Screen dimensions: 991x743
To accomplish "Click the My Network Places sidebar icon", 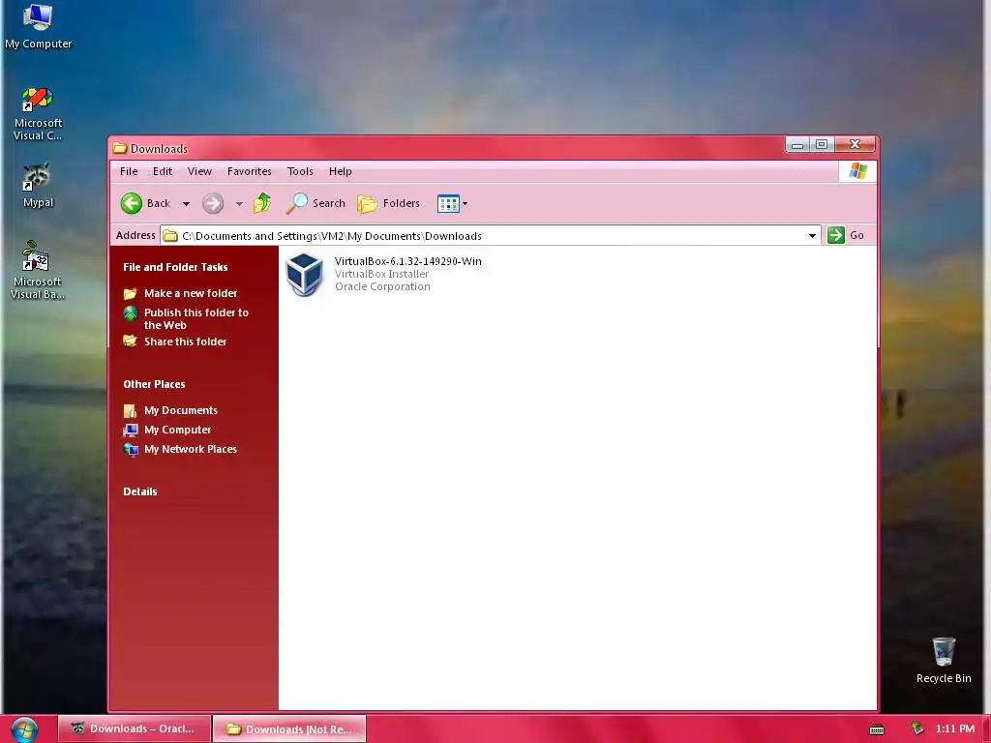I will [131, 449].
